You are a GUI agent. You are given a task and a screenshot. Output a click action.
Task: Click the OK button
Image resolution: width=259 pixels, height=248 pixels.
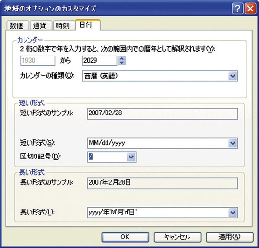click(125, 237)
